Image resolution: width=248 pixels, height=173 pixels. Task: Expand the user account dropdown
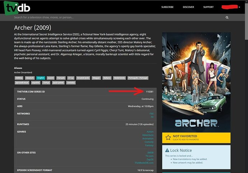point(231,7)
